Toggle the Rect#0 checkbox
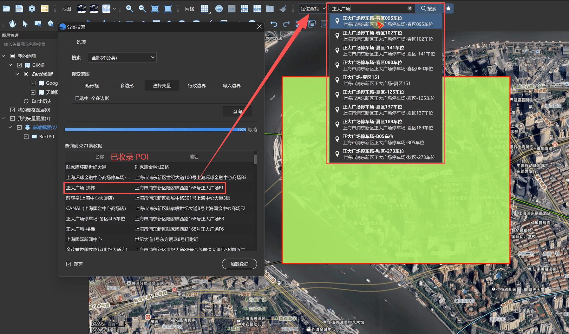 tap(26, 136)
